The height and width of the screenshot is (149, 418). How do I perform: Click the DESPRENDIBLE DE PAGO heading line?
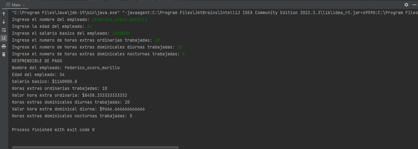(x=37, y=61)
